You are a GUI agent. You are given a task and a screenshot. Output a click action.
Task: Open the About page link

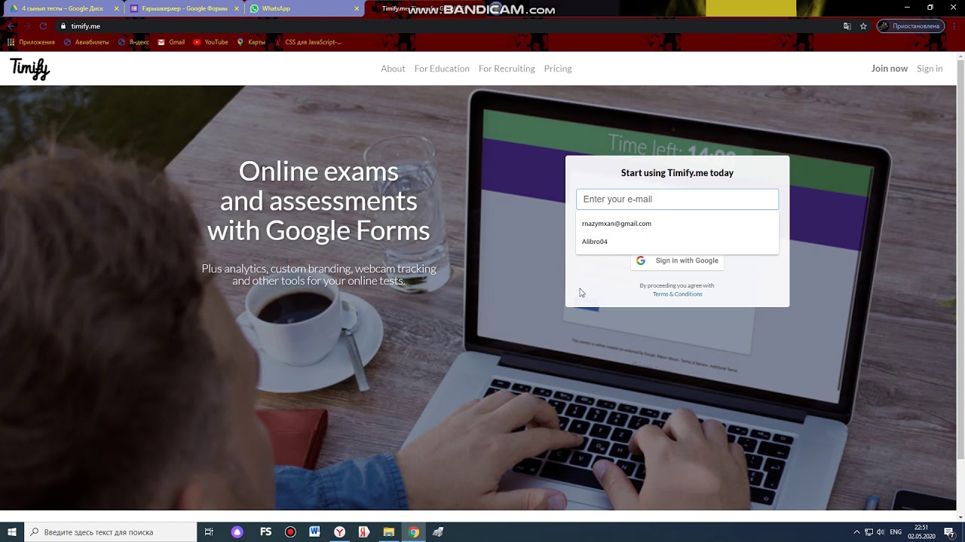[x=393, y=69]
